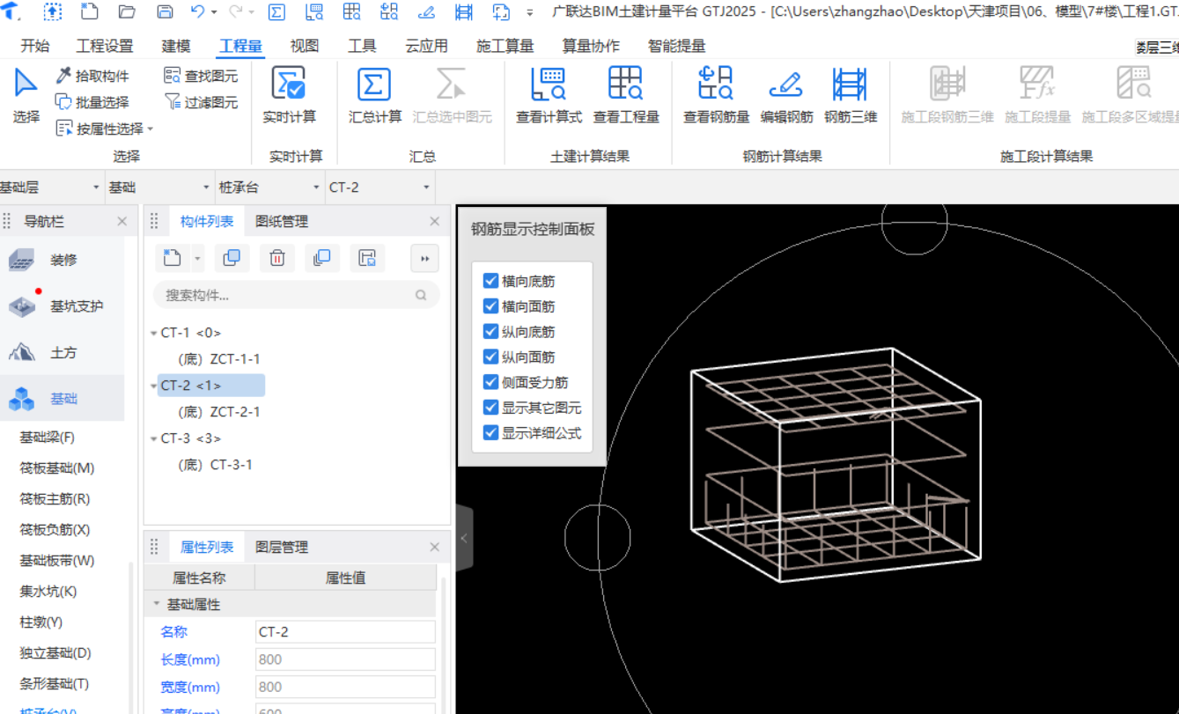Uncheck 显示其它图元 checkbox
1179x714 pixels.
(x=491, y=409)
